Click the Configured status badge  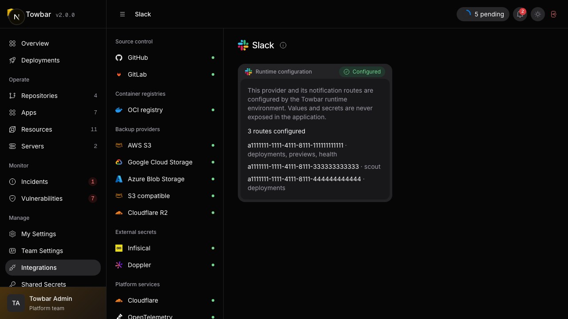(362, 72)
